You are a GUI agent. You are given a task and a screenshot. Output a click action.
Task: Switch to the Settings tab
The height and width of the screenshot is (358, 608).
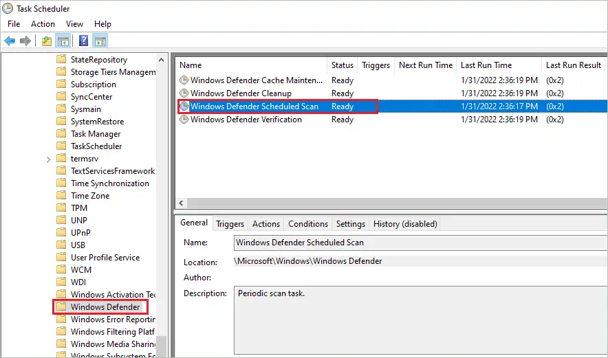click(351, 224)
